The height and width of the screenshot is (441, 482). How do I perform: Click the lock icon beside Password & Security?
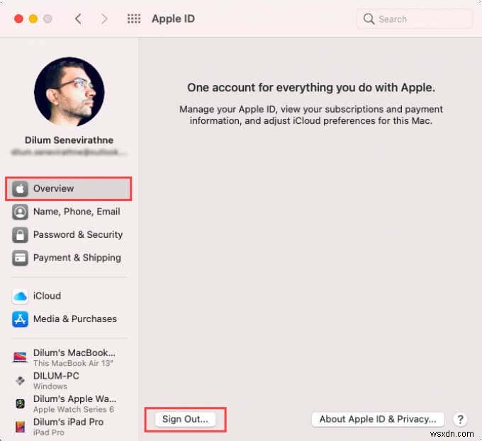pos(20,235)
